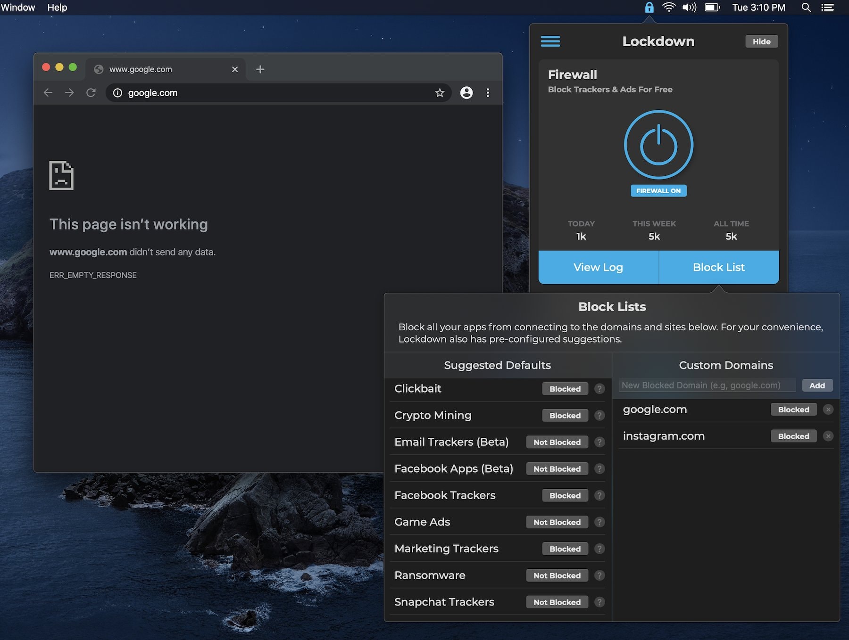View site information icon in address bar
Viewport: 849px width, 640px height.
(x=118, y=93)
